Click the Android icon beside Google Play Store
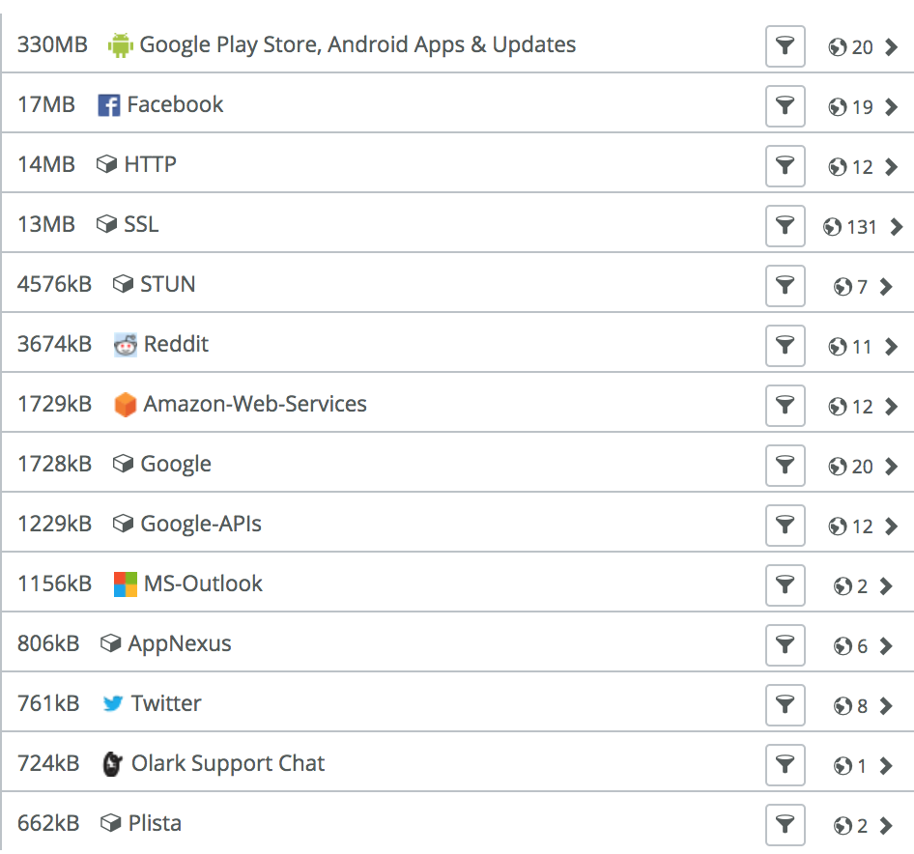The width and height of the screenshot is (914, 854). pos(120,44)
